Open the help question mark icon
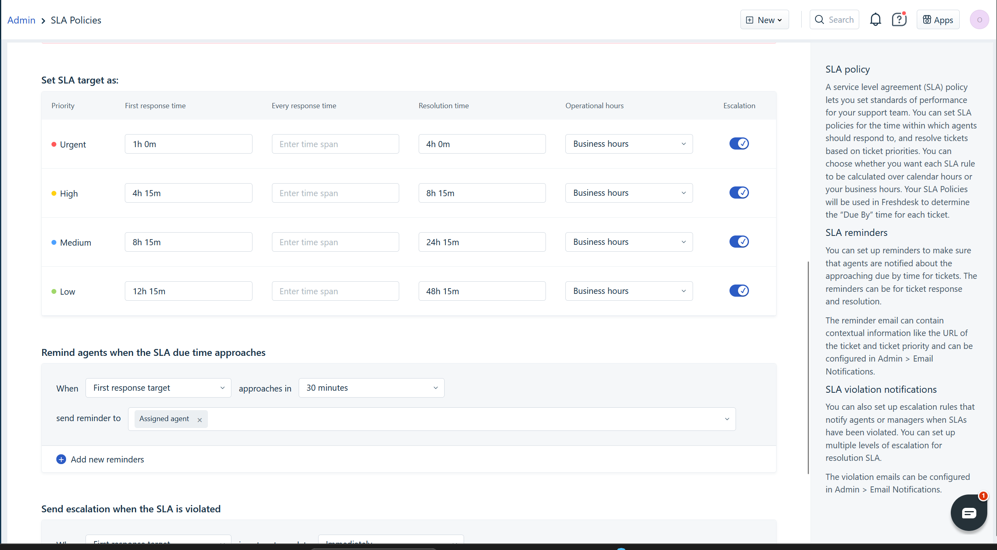Viewport: 997px width, 550px height. (x=899, y=19)
